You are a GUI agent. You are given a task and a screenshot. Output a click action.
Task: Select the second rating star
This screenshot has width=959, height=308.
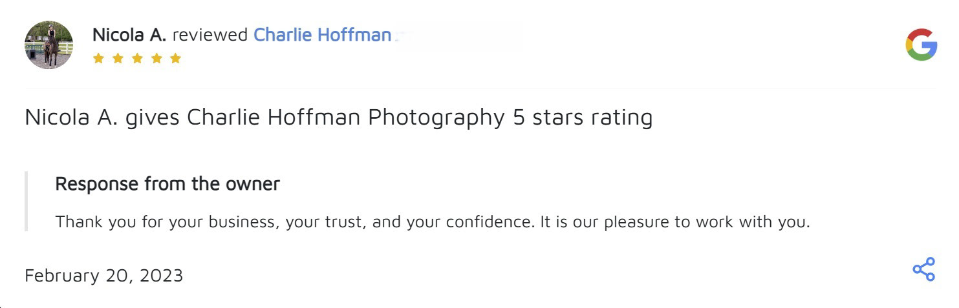pos(118,59)
